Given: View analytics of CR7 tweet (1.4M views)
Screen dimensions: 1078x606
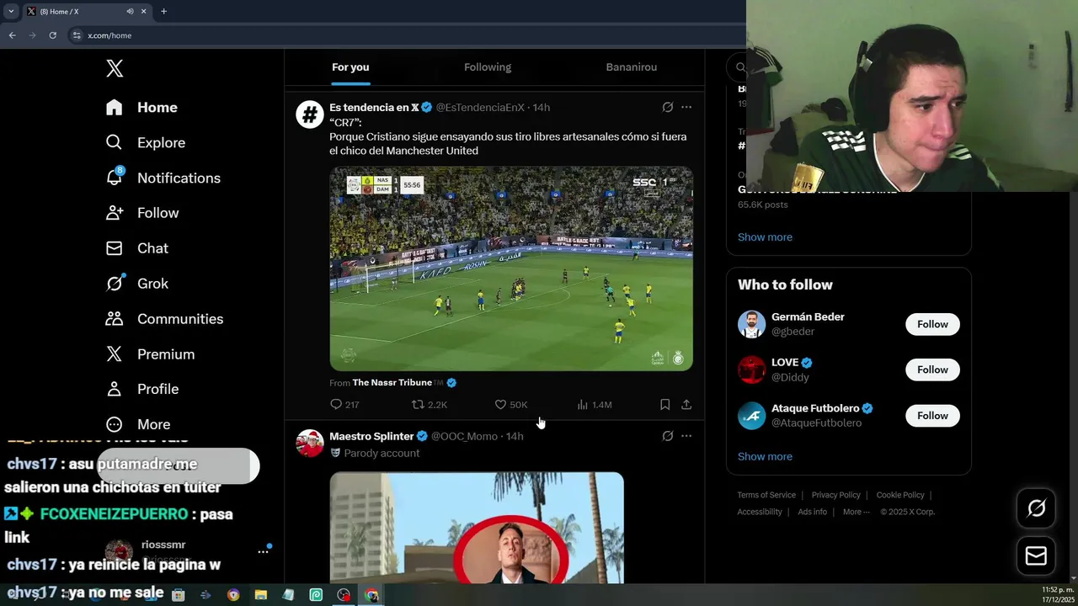Looking at the screenshot, I should click(594, 405).
